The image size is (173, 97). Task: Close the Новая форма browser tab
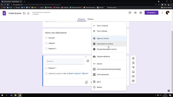[x=21, y=2]
